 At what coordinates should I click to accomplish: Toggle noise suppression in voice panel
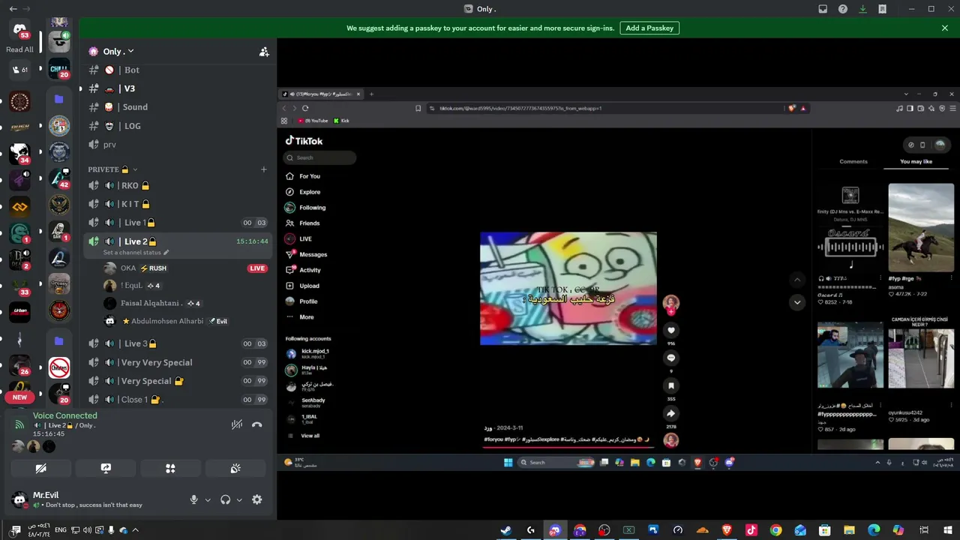click(237, 424)
